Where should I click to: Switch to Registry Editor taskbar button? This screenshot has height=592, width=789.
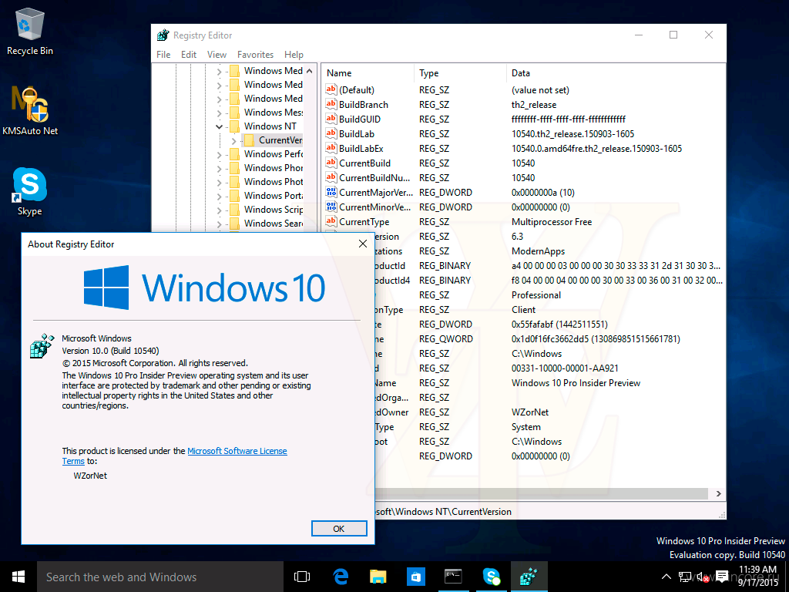click(529, 577)
